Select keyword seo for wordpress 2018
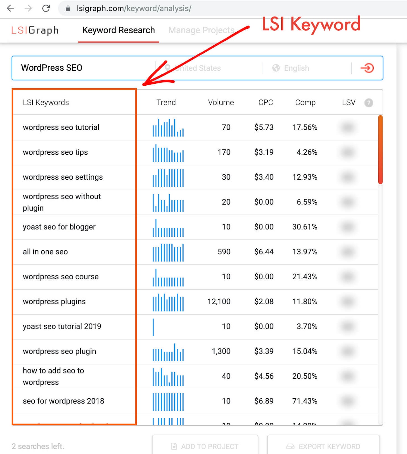The height and width of the screenshot is (454, 407). click(63, 401)
